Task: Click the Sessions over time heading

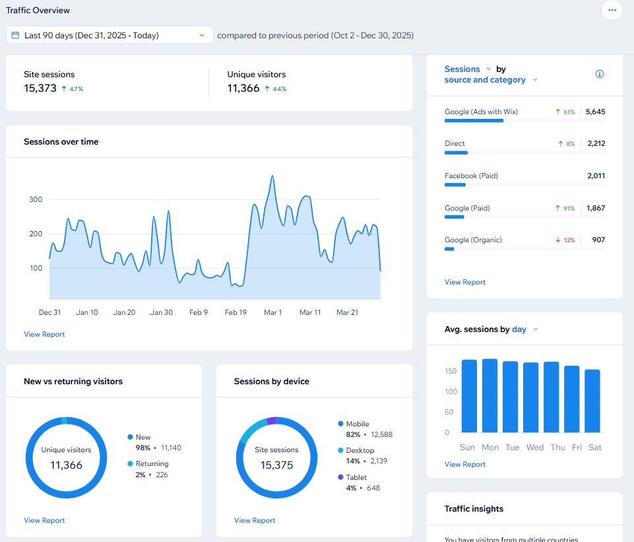Action: pos(61,141)
